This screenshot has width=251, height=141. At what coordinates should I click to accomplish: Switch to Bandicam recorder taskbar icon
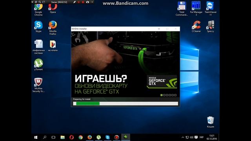pyautogui.click(x=116, y=137)
